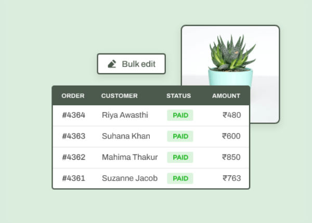Select customer Suhana Khan
This screenshot has width=312, height=223.
coord(126,136)
